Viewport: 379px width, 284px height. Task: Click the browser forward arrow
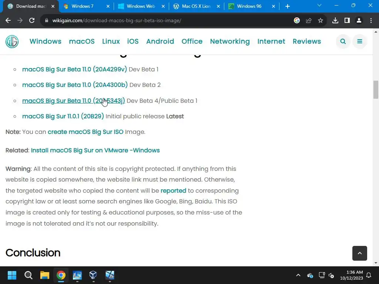pos(20,21)
